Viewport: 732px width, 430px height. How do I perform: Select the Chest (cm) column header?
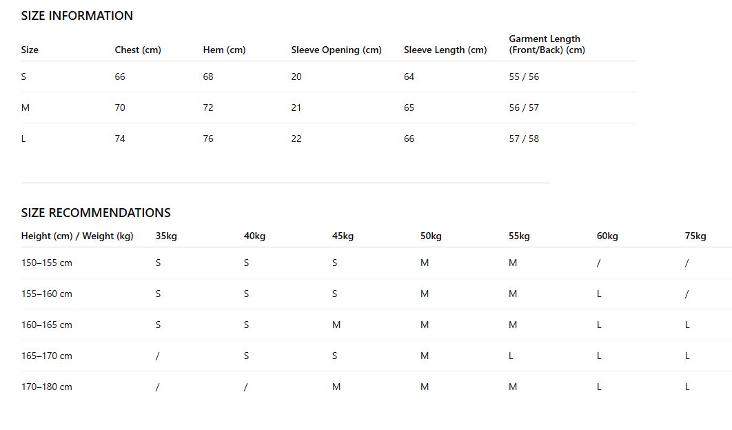pyautogui.click(x=138, y=50)
